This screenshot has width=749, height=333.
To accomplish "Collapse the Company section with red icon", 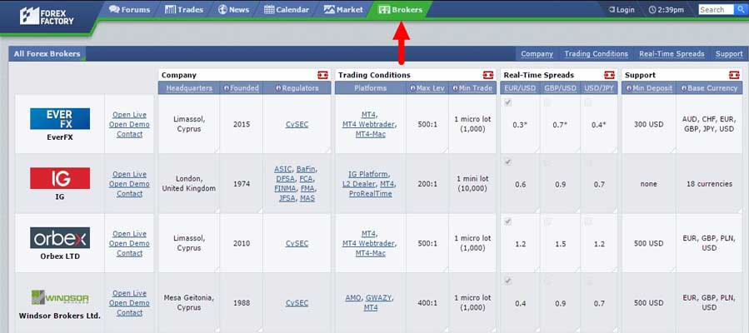I will tap(323, 75).
